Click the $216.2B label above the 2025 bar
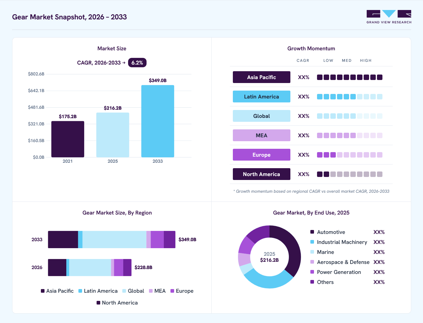 [113, 108]
